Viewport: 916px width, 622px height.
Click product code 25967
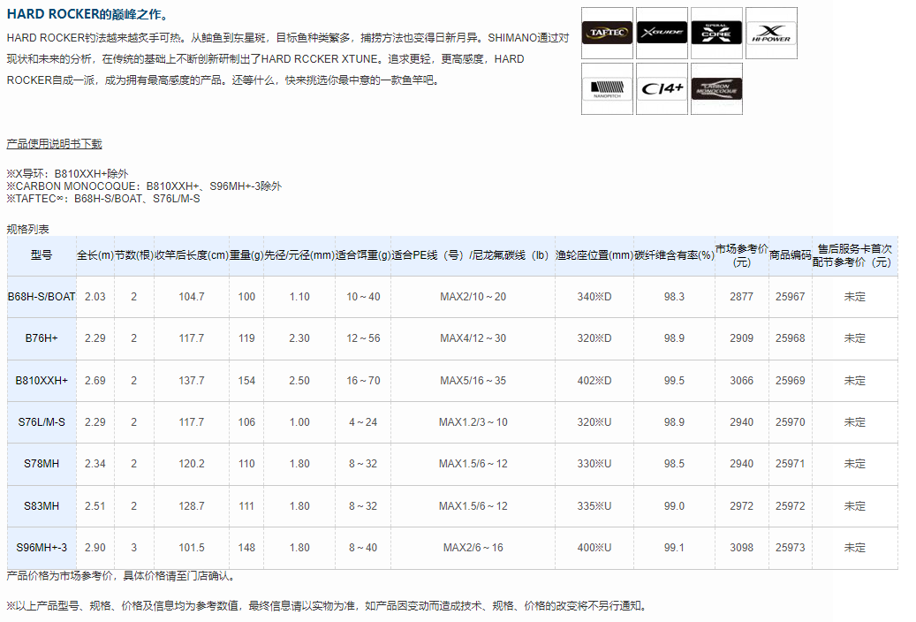pyautogui.click(x=790, y=296)
